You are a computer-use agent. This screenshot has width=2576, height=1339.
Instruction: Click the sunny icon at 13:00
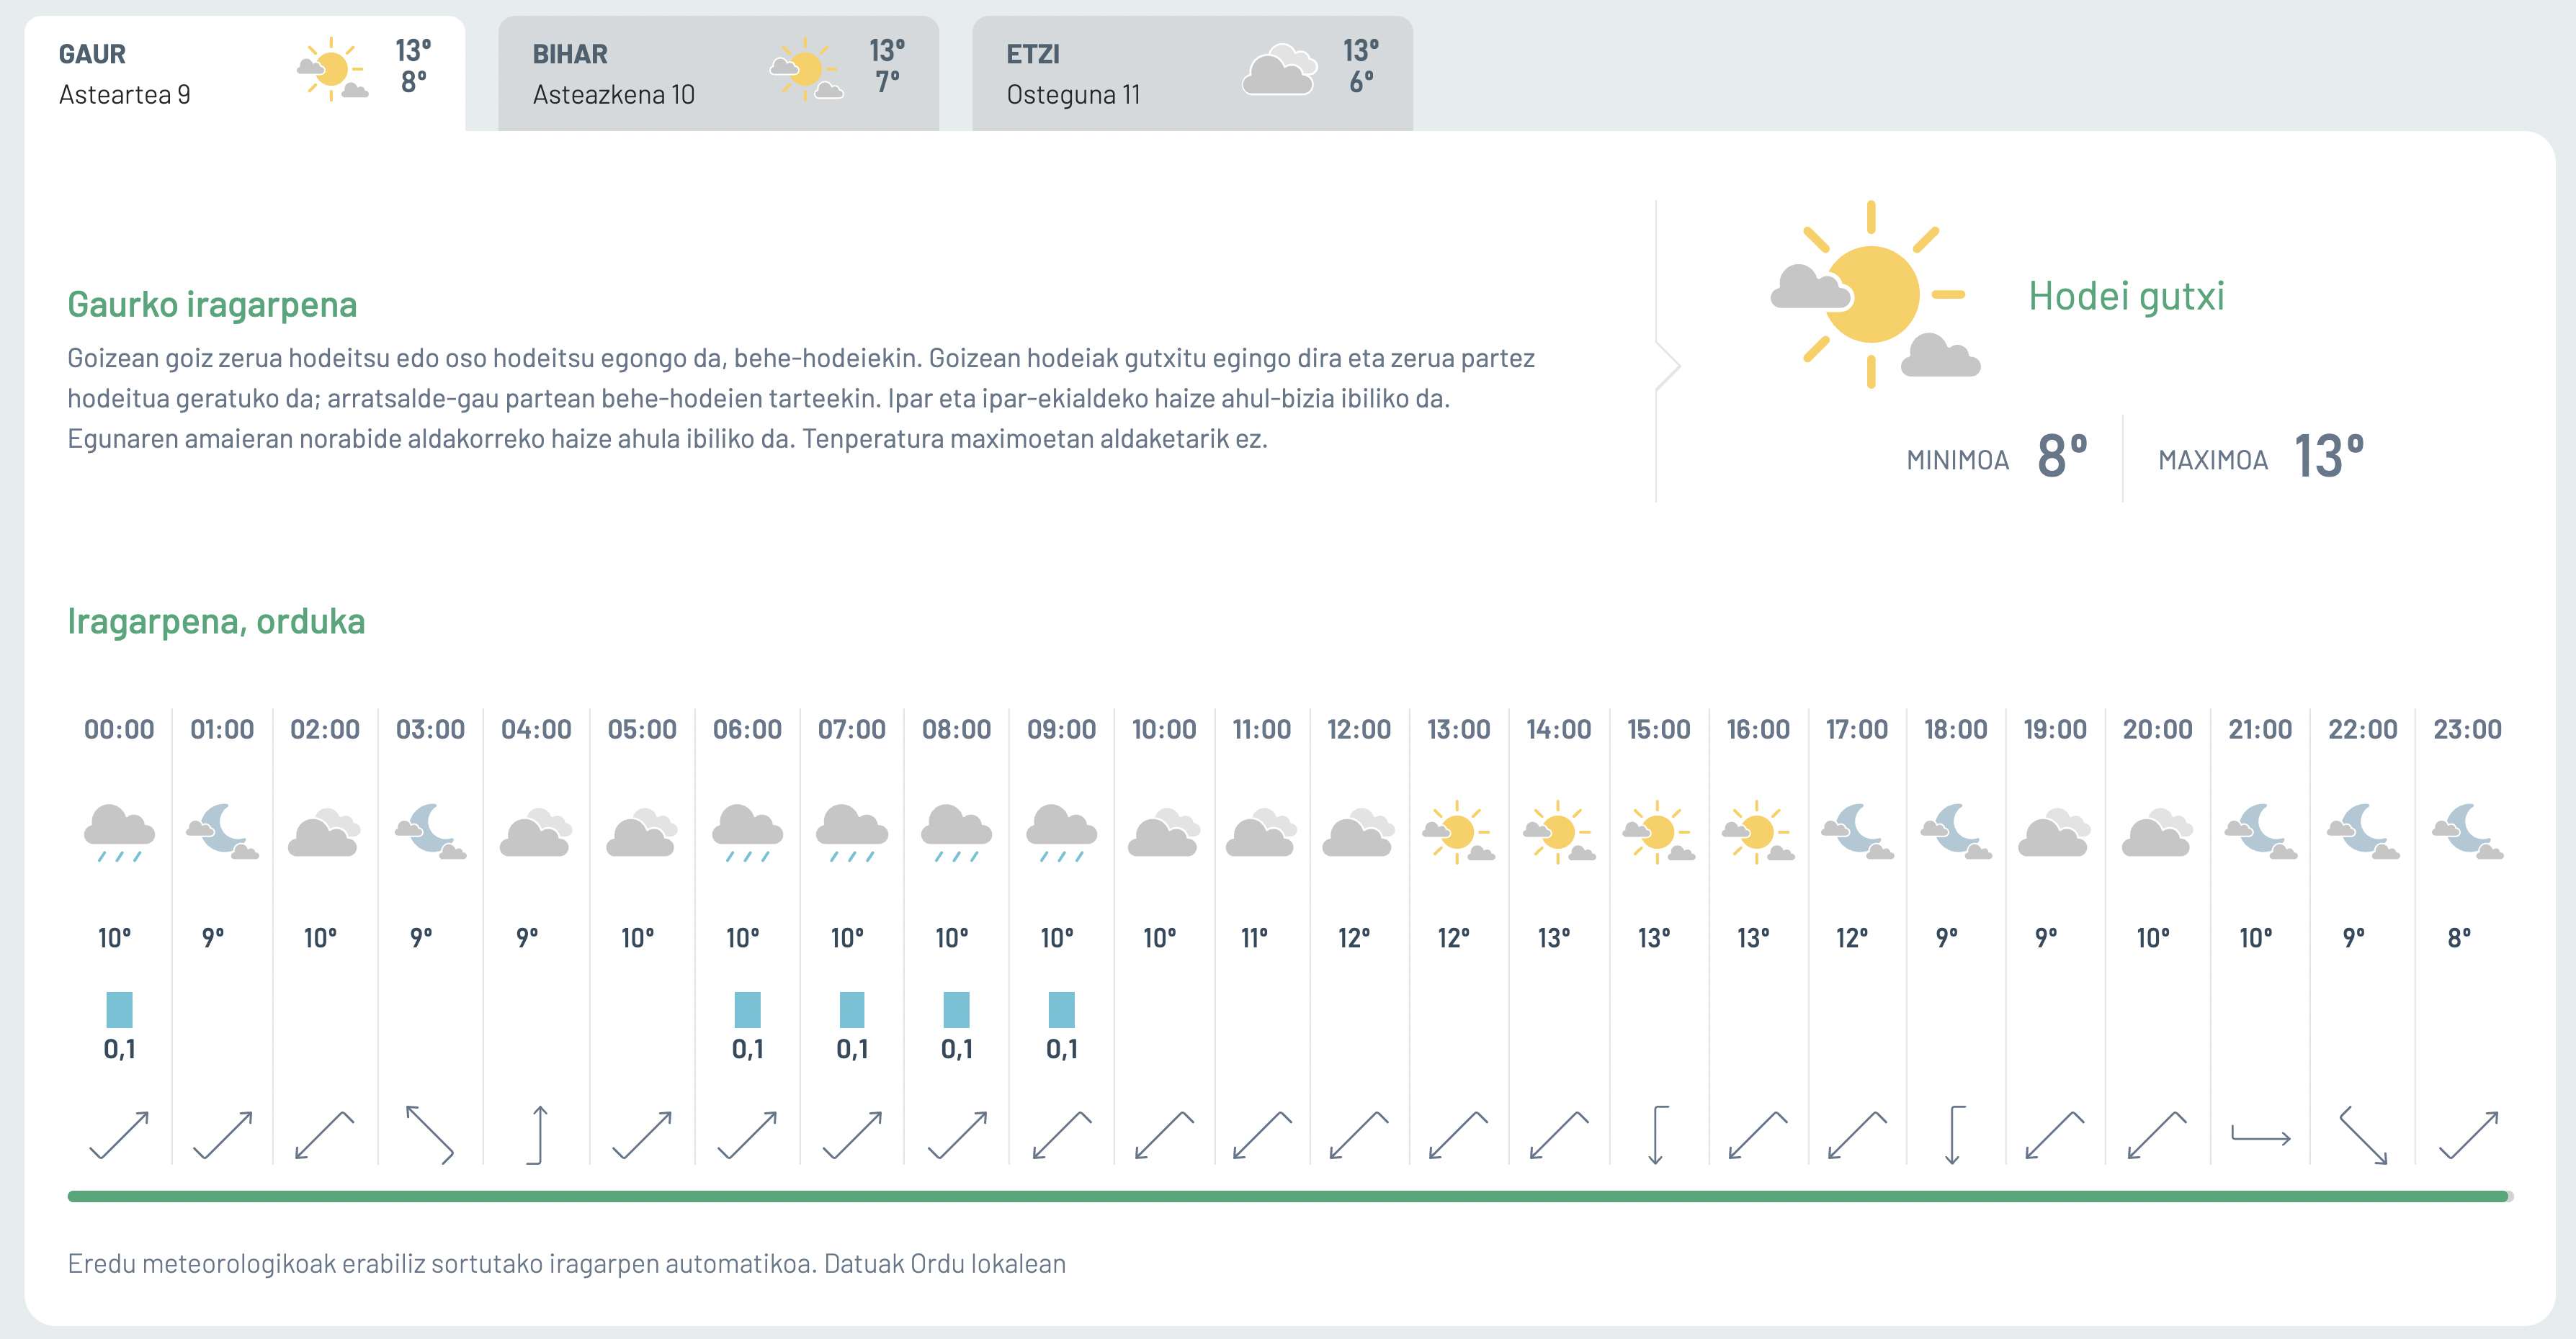(x=1458, y=831)
